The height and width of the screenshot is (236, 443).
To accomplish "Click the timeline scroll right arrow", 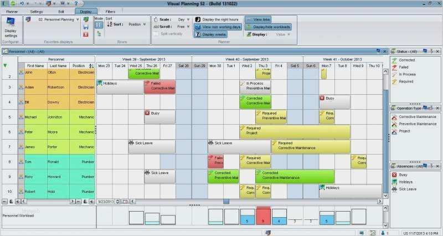I will point(380,202).
